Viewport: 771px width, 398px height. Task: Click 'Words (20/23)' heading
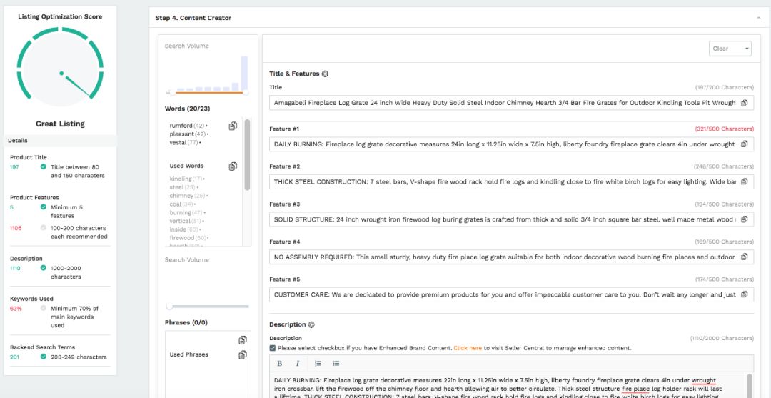(x=187, y=109)
